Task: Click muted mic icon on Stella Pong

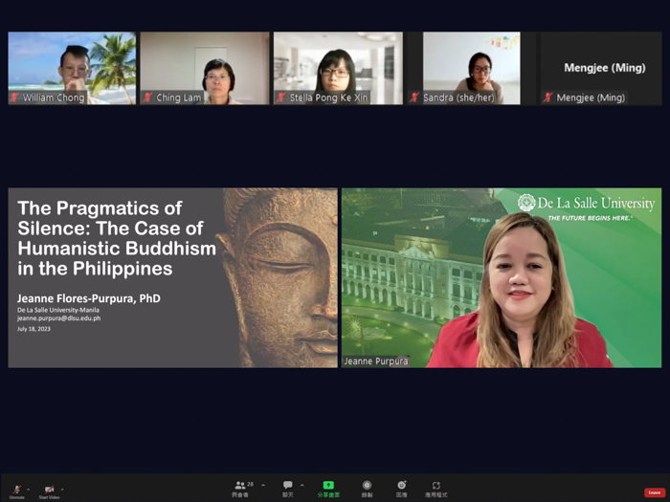Action: tap(281, 98)
